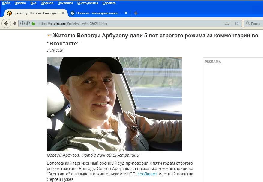Open the Закладки menu
Screen dimensions: 263x182
[x=65, y=3]
